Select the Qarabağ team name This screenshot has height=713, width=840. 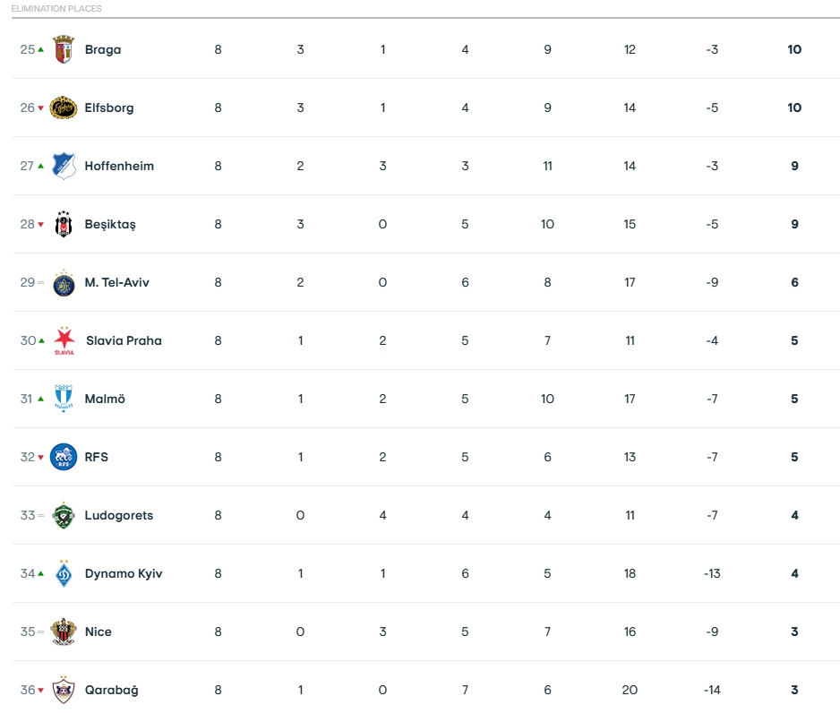(111, 690)
